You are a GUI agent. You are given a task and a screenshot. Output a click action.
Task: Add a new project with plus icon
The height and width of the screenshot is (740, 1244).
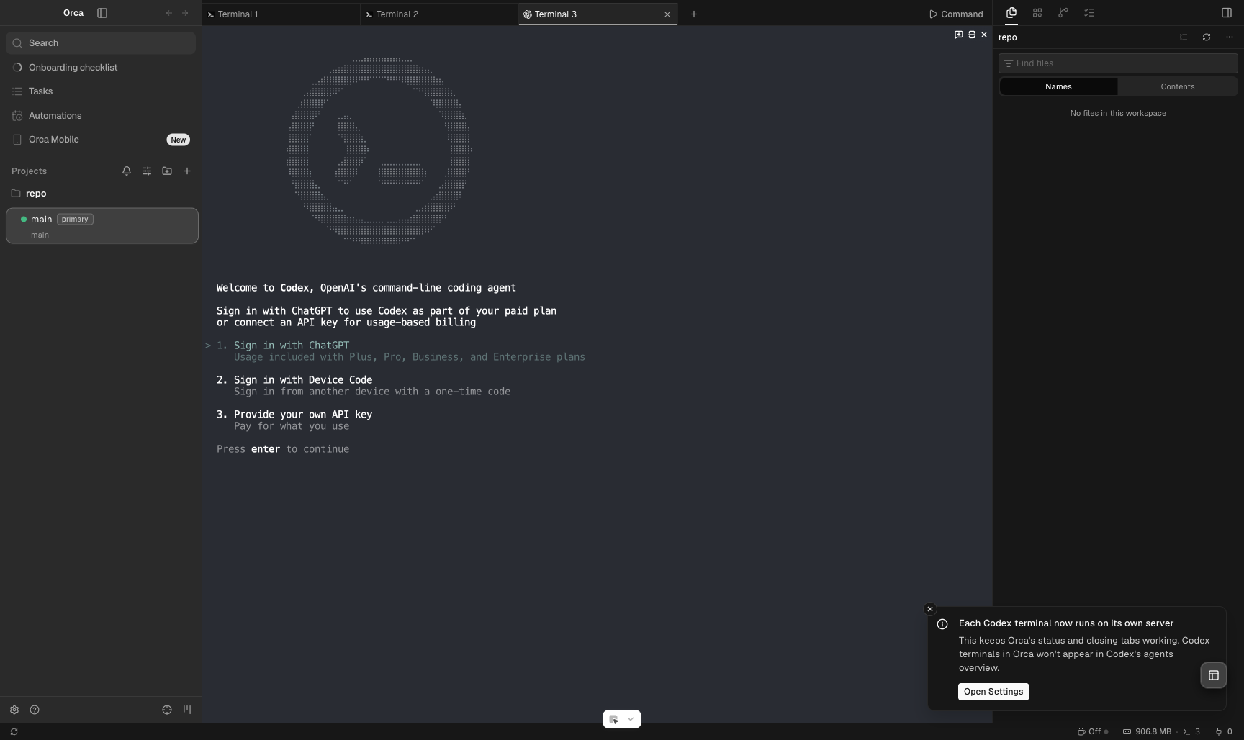tap(187, 171)
